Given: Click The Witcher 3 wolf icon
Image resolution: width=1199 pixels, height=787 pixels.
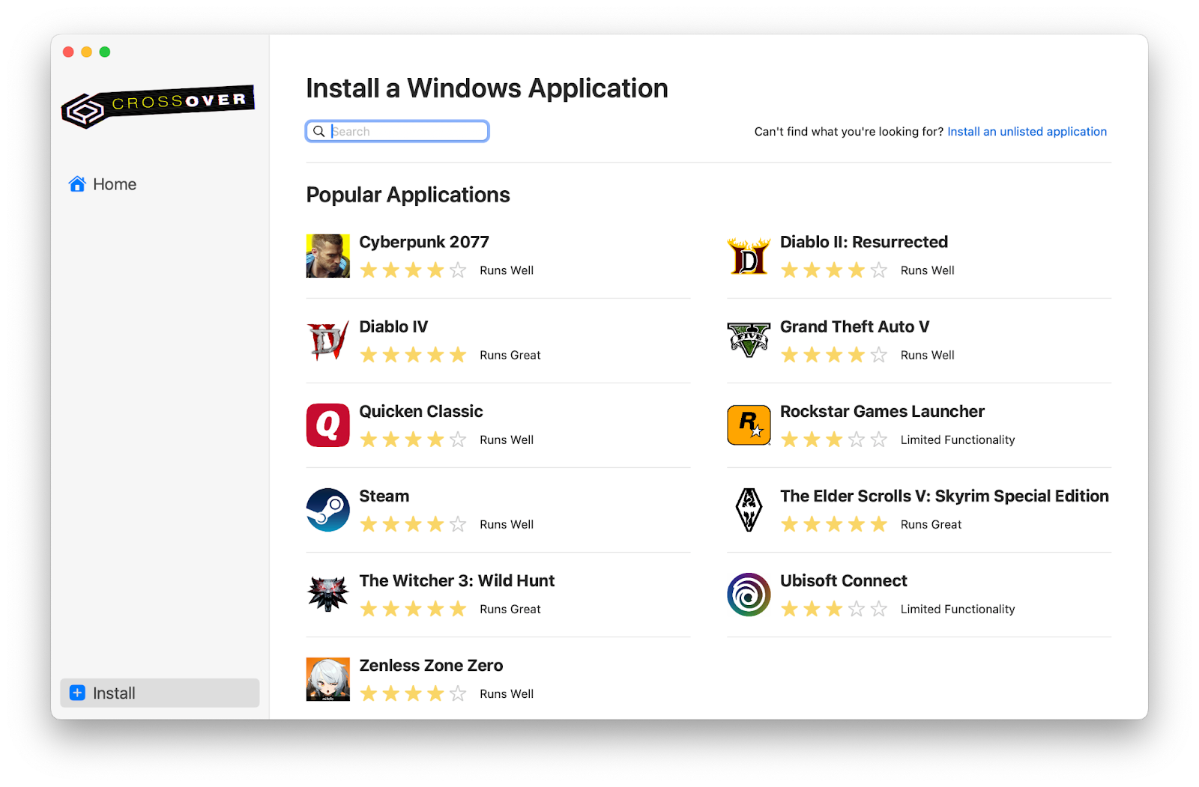Looking at the screenshot, I should point(327,595).
